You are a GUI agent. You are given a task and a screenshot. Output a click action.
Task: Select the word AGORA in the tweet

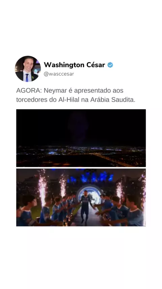(x=29, y=91)
